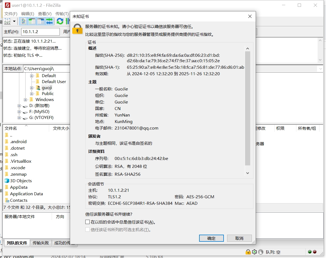The width and height of the screenshot is (326, 258).
Task: Click the F: (MyISO) drive icon
Action: [25, 112]
